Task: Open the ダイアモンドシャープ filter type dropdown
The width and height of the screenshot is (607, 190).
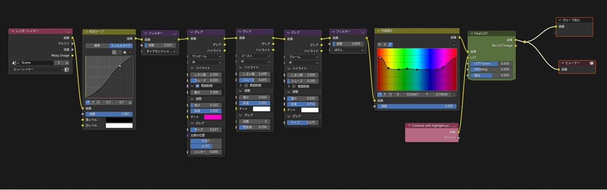Action: 160,51
